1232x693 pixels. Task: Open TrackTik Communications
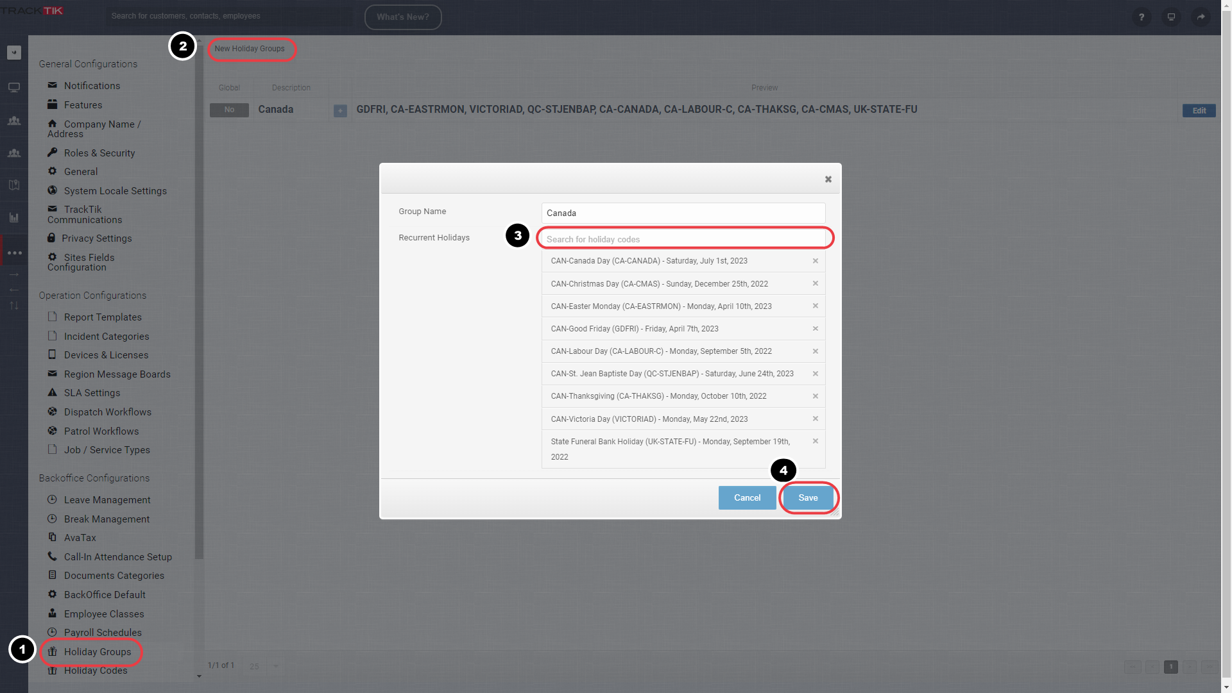click(85, 215)
